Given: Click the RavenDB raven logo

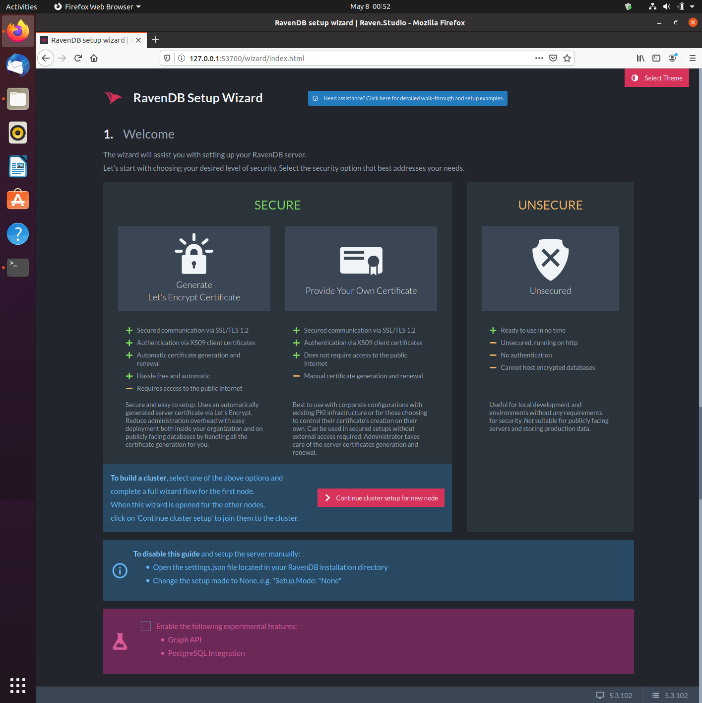Looking at the screenshot, I should (113, 98).
